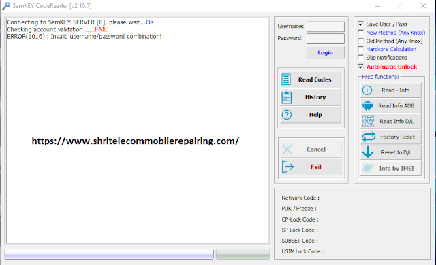
Task: Click the red Exit button label
Action: (316, 167)
